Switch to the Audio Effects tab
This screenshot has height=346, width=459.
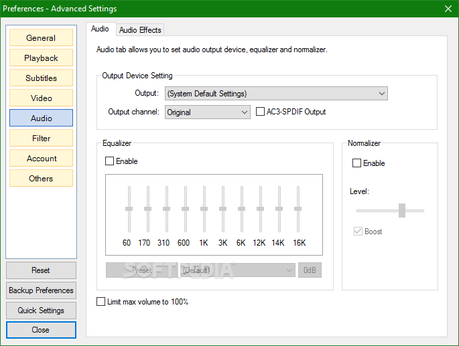point(140,30)
